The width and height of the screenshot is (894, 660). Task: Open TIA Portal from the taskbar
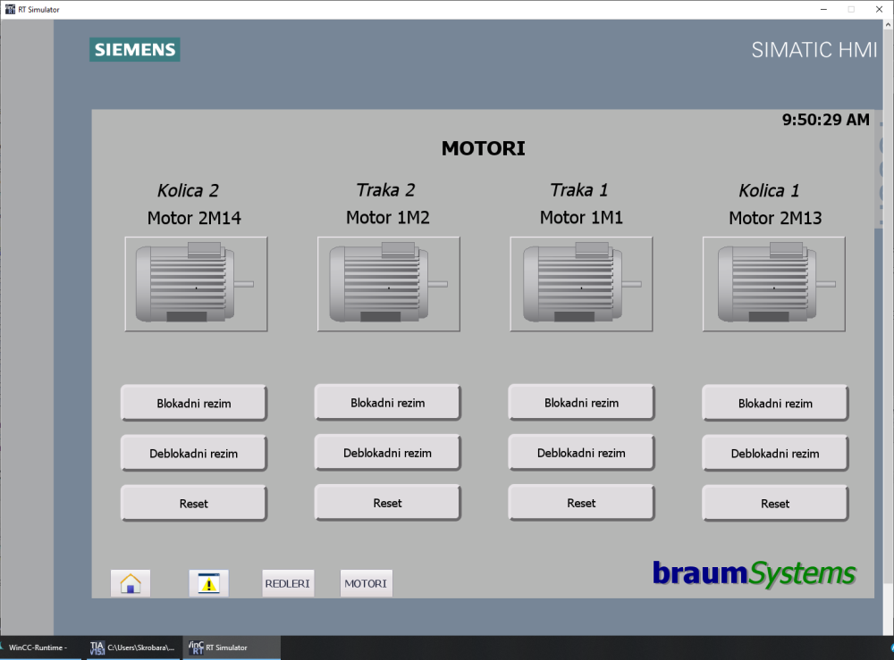[x=132, y=647]
